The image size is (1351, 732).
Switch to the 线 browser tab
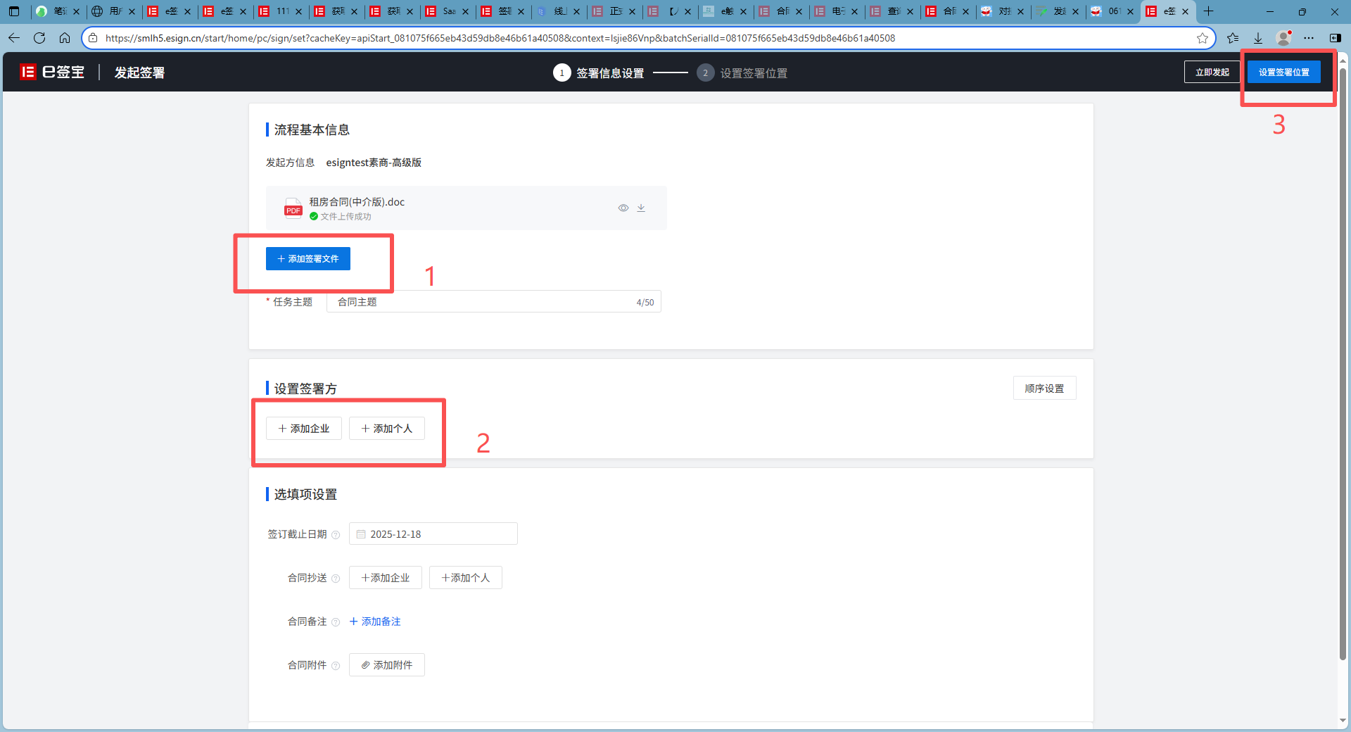click(x=559, y=11)
